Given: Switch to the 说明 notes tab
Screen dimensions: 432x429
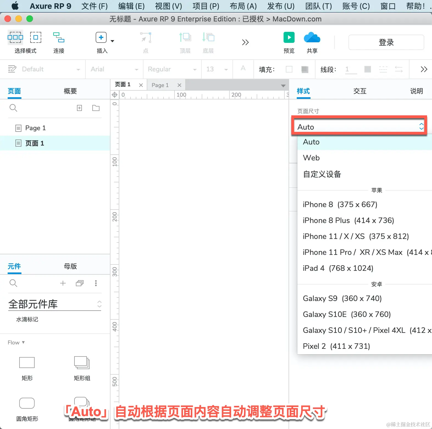Looking at the screenshot, I should pyautogui.click(x=417, y=91).
